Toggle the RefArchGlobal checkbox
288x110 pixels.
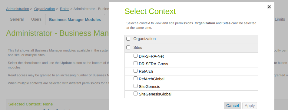click(x=135, y=78)
